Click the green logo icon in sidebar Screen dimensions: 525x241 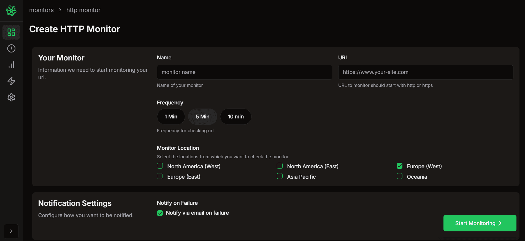[11, 11]
